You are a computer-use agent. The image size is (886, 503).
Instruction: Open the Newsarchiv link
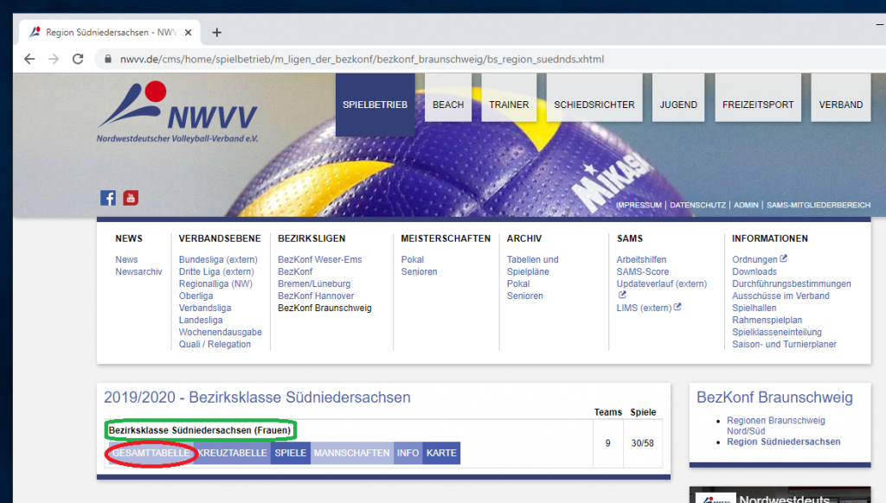tap(138, 271)
